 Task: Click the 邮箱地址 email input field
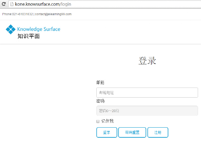(x=147, y=93)
